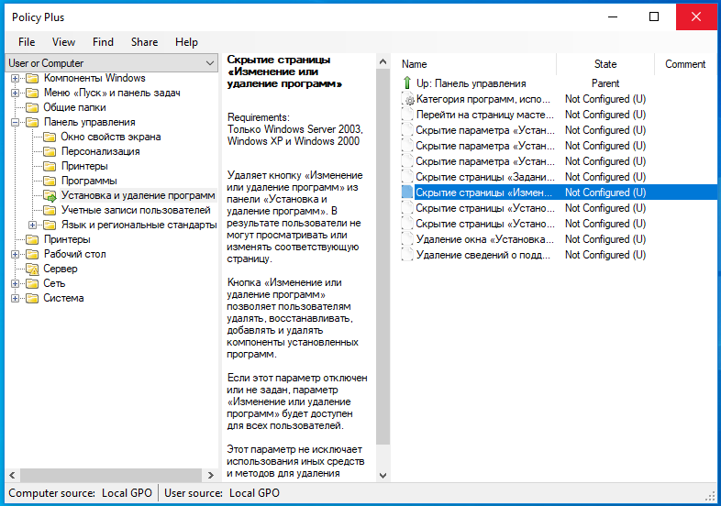Click the page icon of Перейти на страницу мастера

point(407,115)
